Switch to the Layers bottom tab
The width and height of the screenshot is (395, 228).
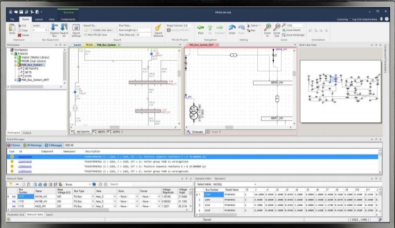(x=49, y=215)
